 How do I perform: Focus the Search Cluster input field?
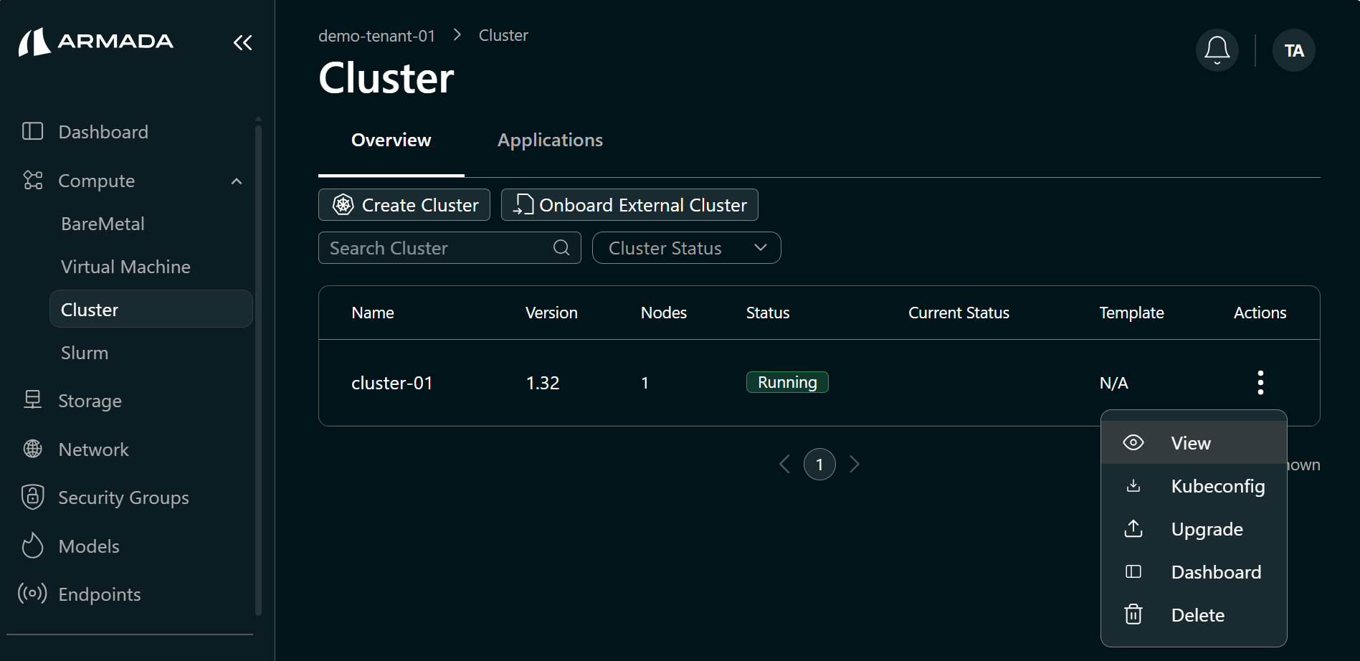[437, 248]
